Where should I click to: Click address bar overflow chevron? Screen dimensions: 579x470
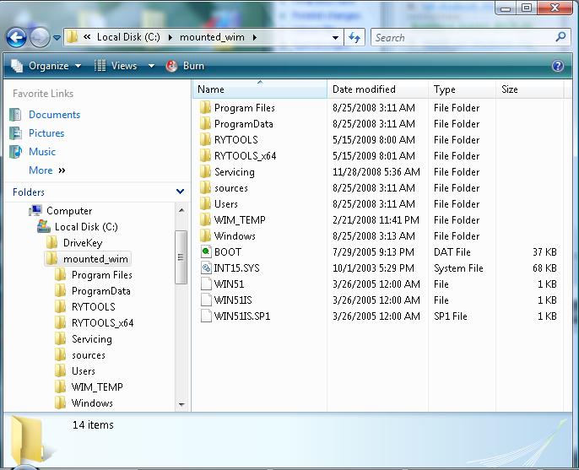(87, 37)
